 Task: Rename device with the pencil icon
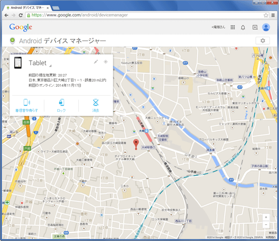96,62
